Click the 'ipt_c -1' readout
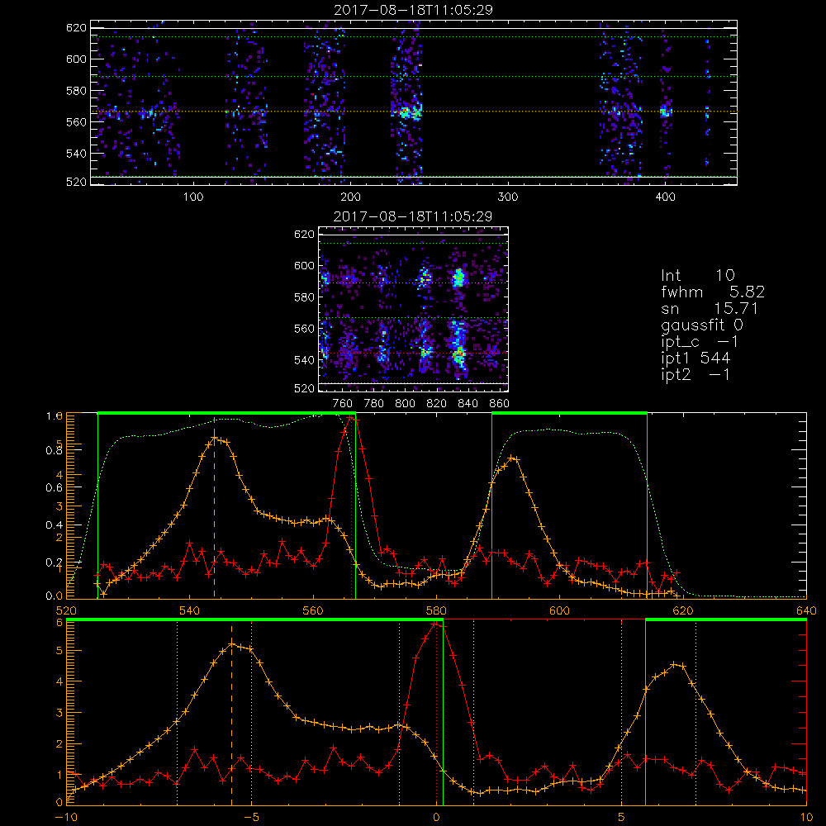The image size is (826, 826). tap(700, 341)
